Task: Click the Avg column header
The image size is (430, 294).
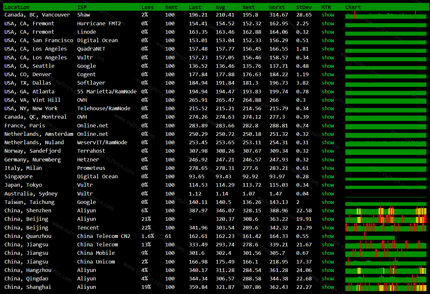Action: [x=220, y=7]
